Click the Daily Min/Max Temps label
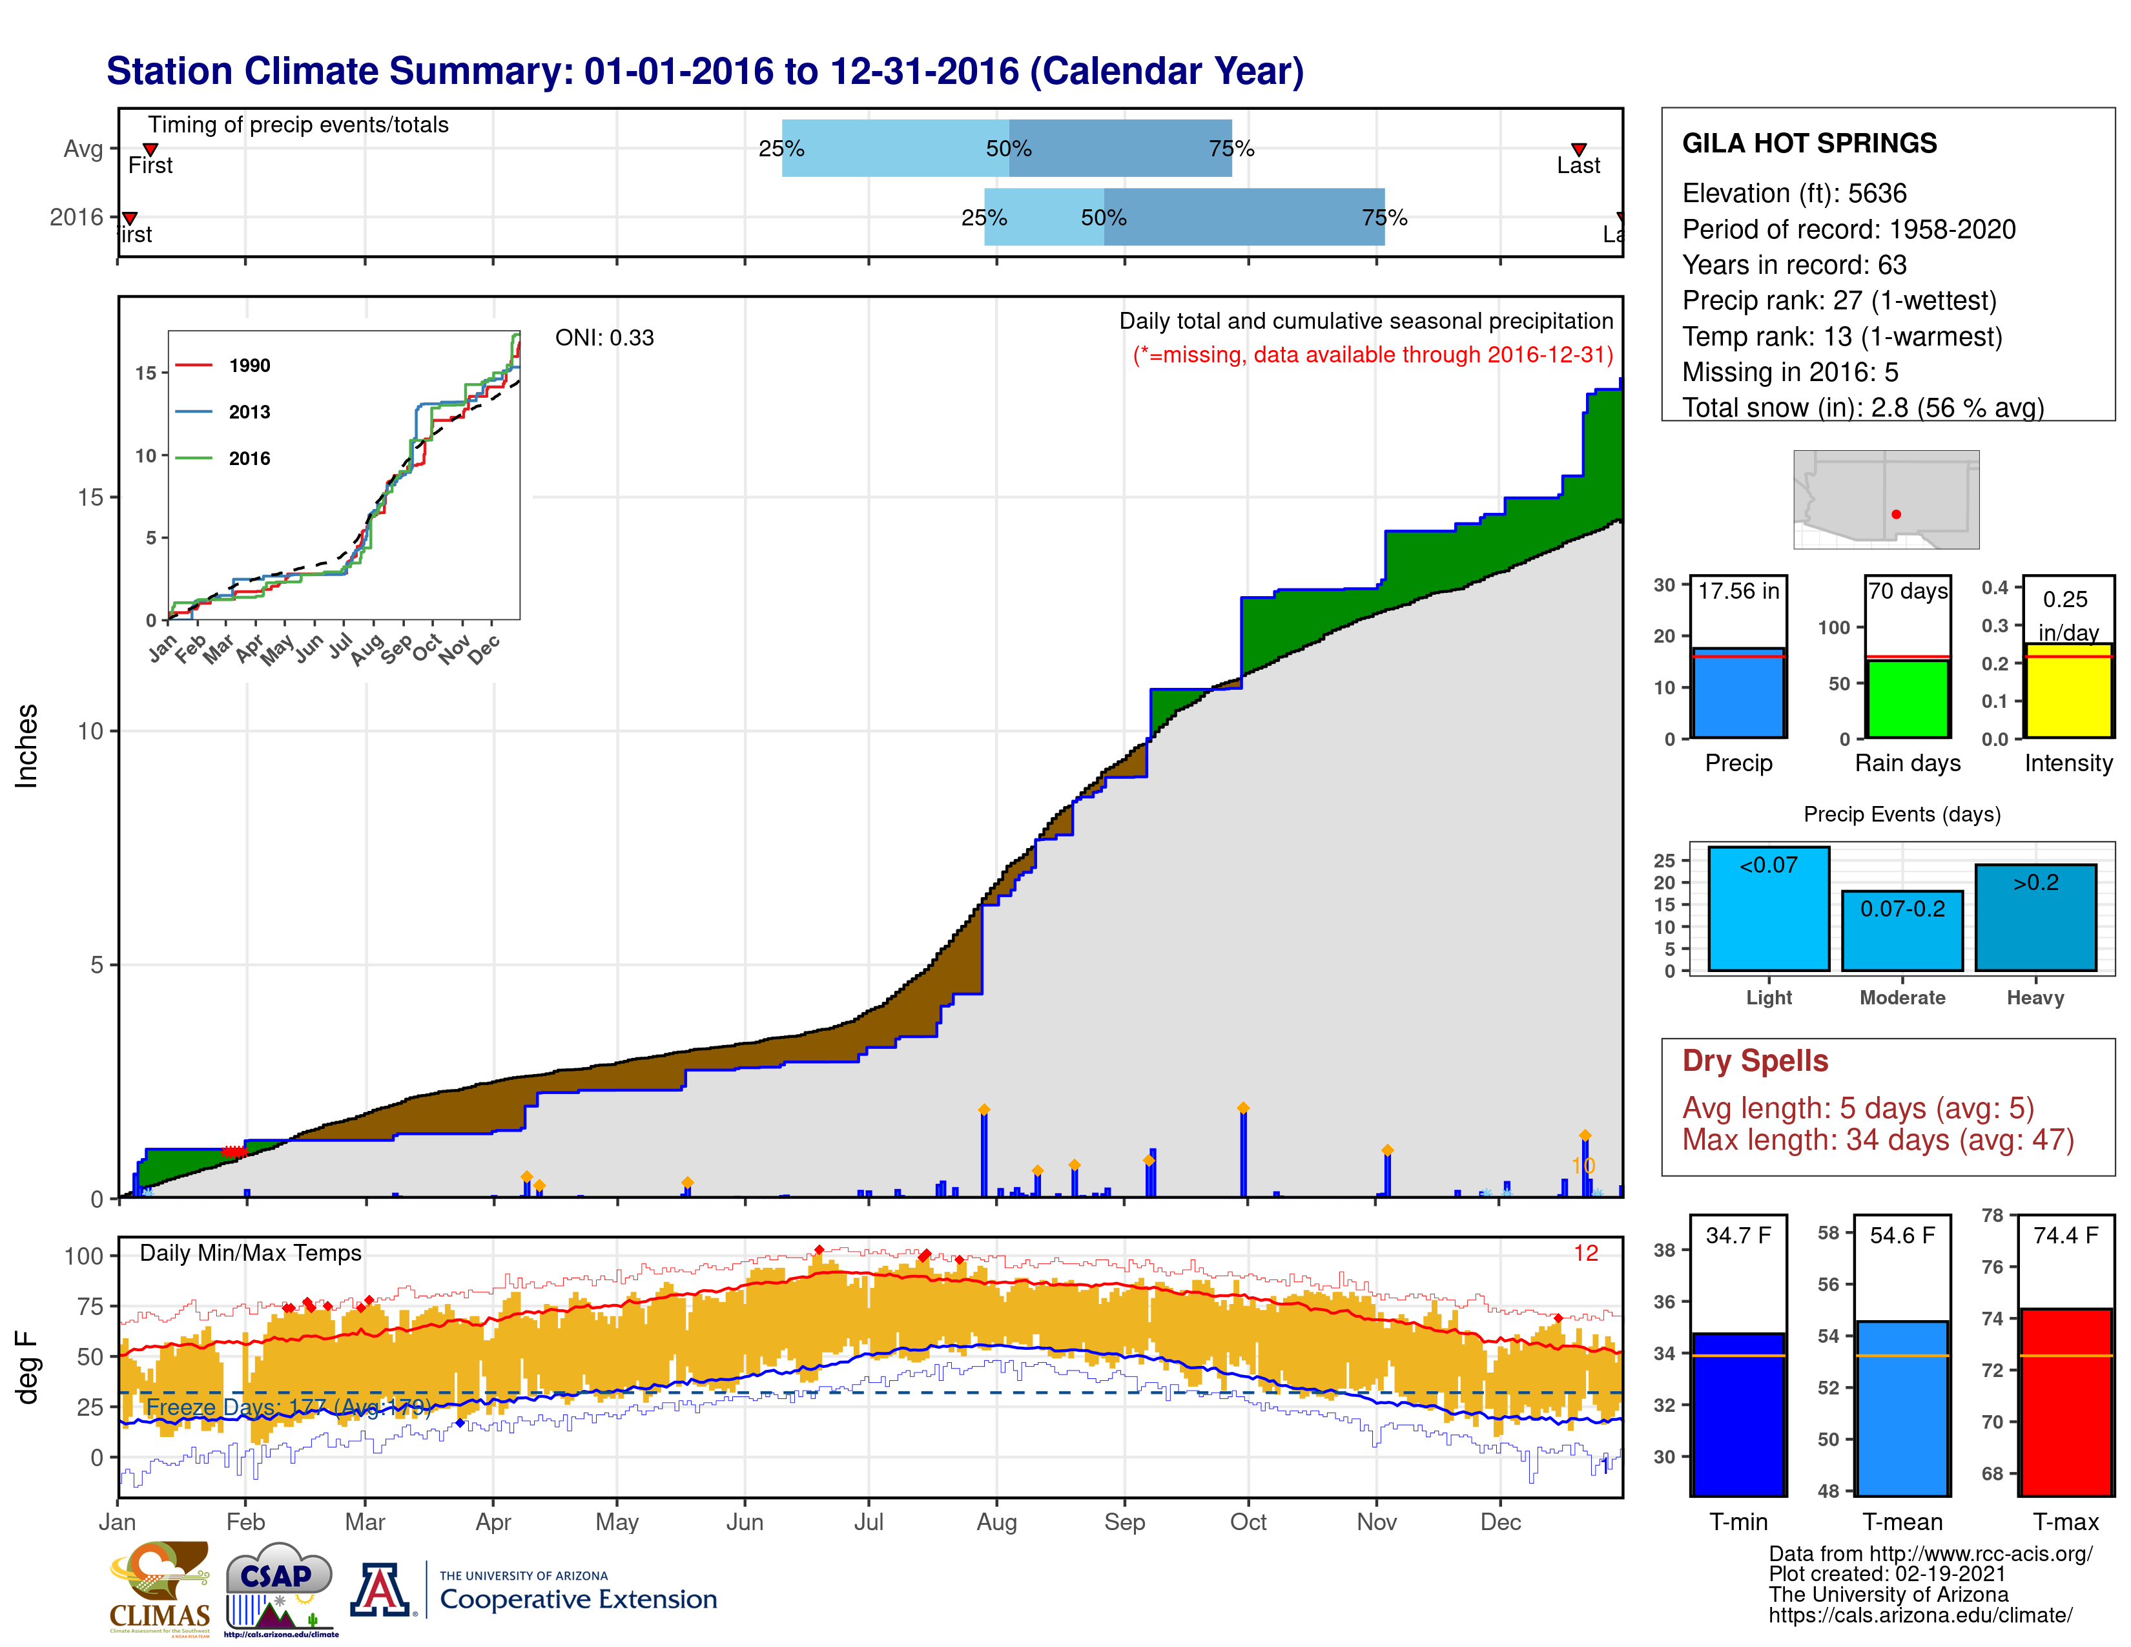This screenshot has width=2131, height=1647. pyautogui.click(x=250, y=1253)
